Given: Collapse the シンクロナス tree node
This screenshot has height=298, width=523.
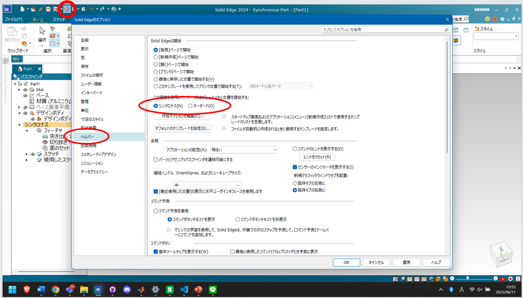Looking at the screenshot, I should (x=20, y=125).
